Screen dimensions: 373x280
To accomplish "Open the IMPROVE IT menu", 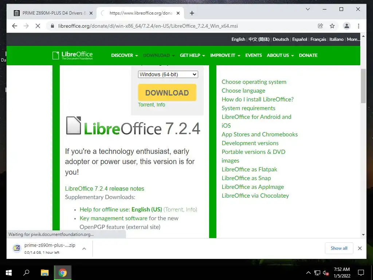I will 225,55.
